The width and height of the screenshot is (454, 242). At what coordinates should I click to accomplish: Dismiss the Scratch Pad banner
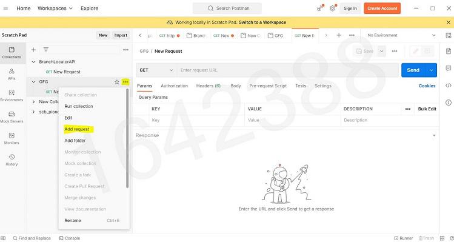tap(448, 22)
